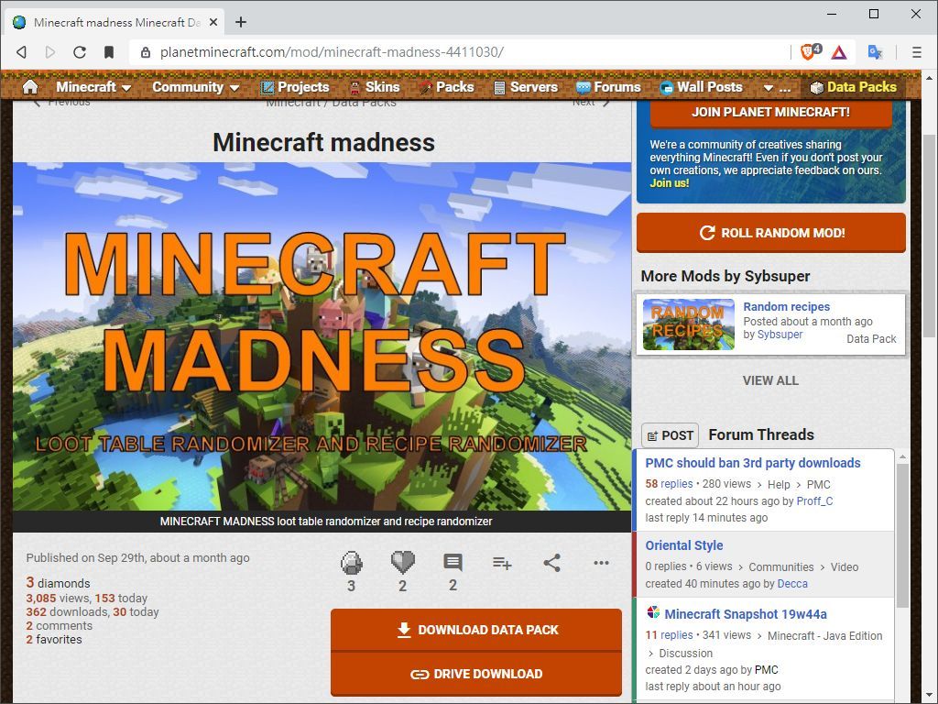Screen dimensions: 938x704
Task: Jump to comments via the speech bubble icon
Action: click(x=453, y=562)
